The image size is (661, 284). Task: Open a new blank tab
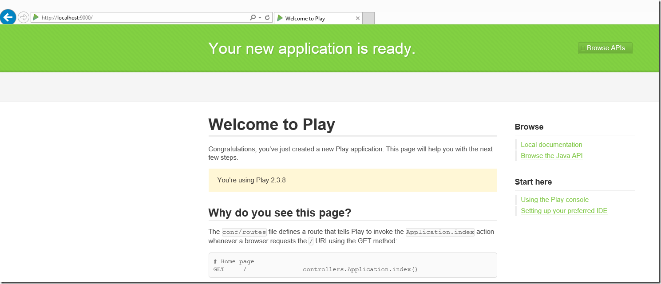(368, 18)
